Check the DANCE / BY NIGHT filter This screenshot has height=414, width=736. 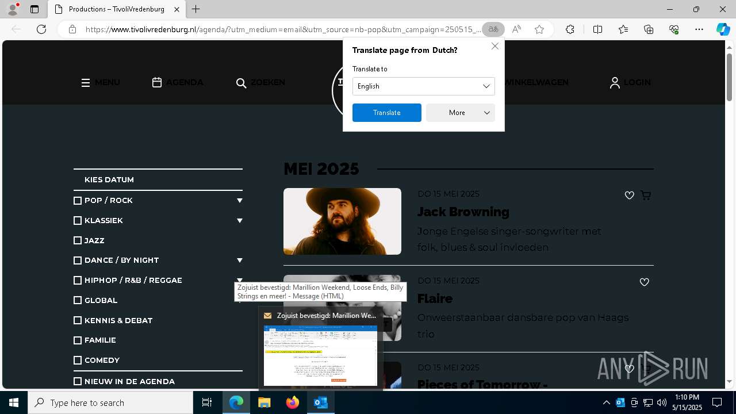coord(78,260)
